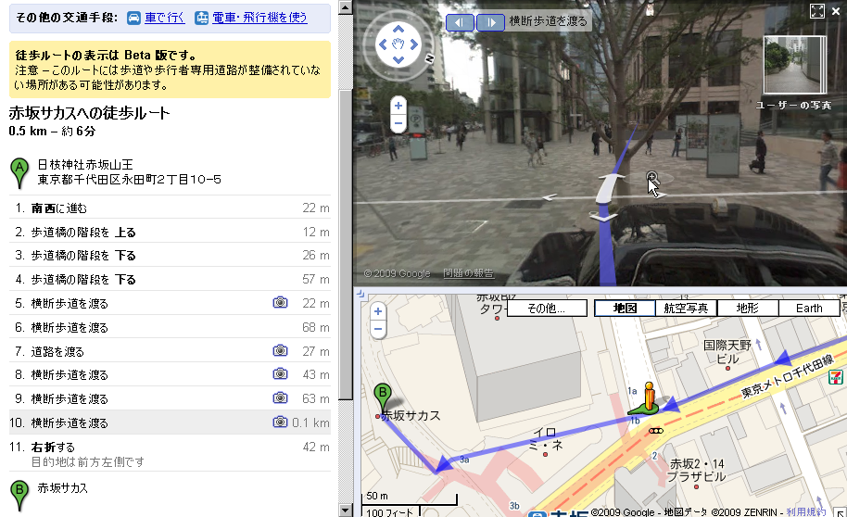Screen dimensions: 847x517
Task: Click the directions panel scrollbar down arrow
Action: tap(346, 510)
